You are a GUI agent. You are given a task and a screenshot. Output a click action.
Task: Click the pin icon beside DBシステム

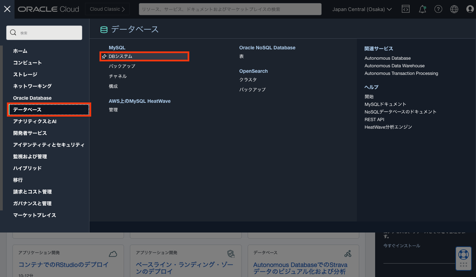[104, 57]
